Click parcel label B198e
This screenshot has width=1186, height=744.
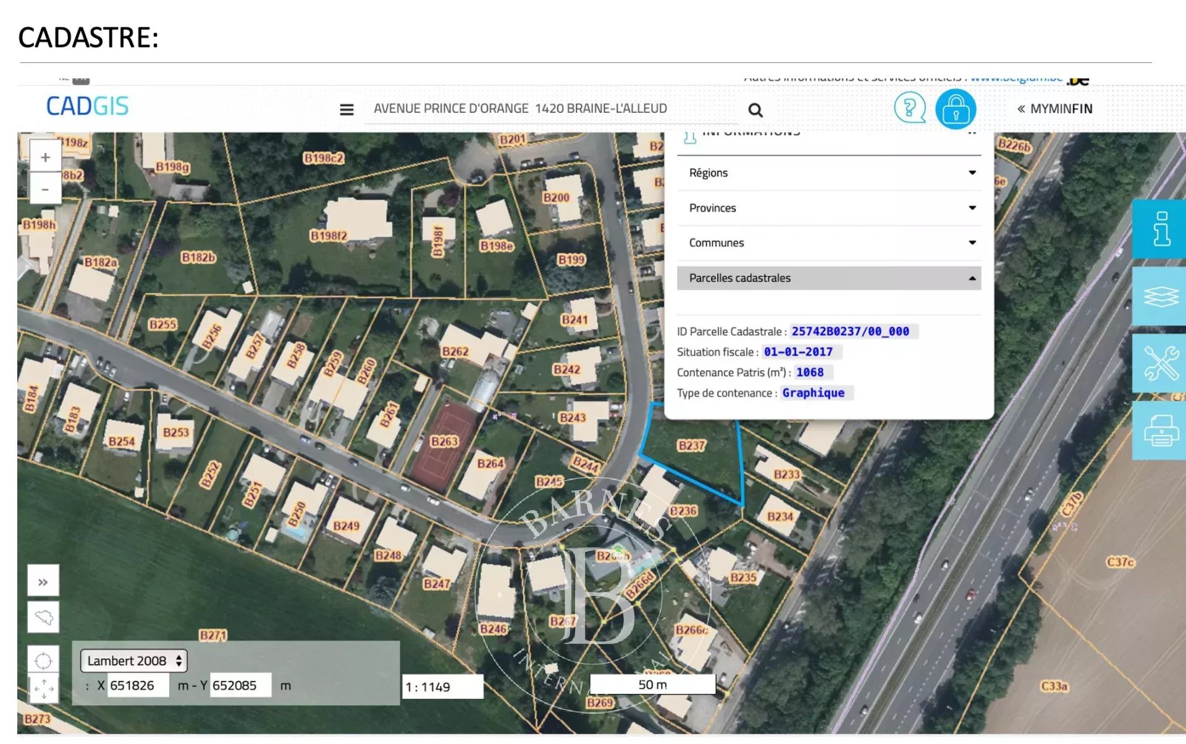(497, 246)
